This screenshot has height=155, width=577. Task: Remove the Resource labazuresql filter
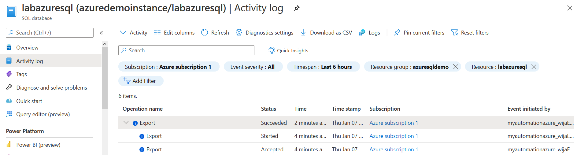pos(534,67)
